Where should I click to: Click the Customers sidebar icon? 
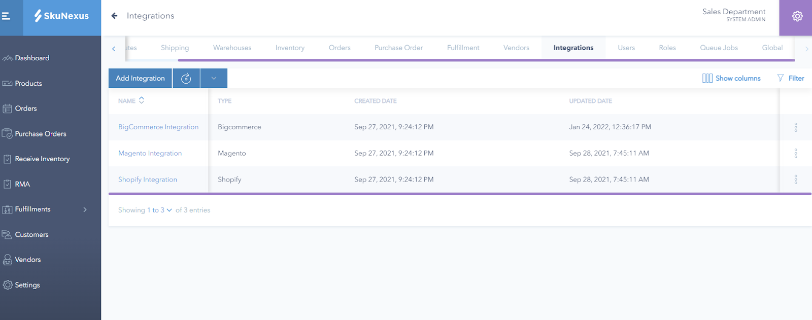7,234
